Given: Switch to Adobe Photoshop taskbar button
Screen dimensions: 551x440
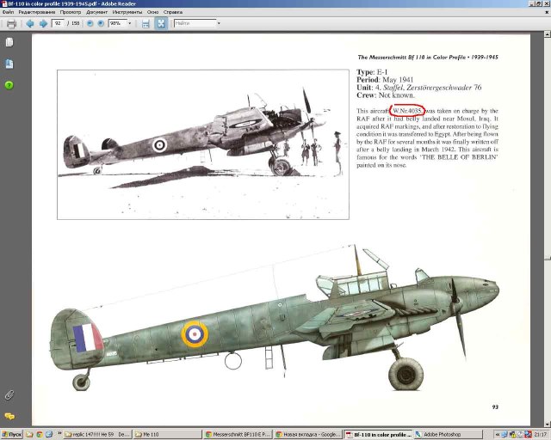Looking at the screenshot, I should (x=442, y=434).
